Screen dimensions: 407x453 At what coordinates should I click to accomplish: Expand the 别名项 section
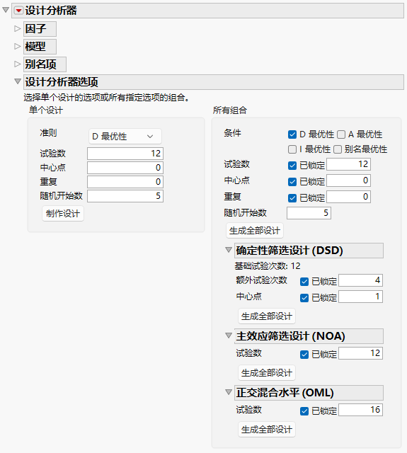tap(17, 64)
